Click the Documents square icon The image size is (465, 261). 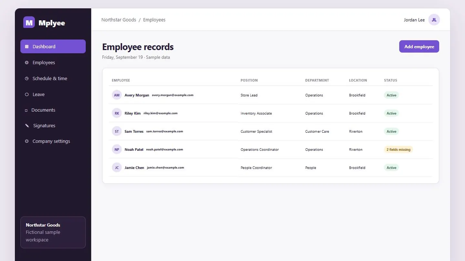[x=26, y=110]
